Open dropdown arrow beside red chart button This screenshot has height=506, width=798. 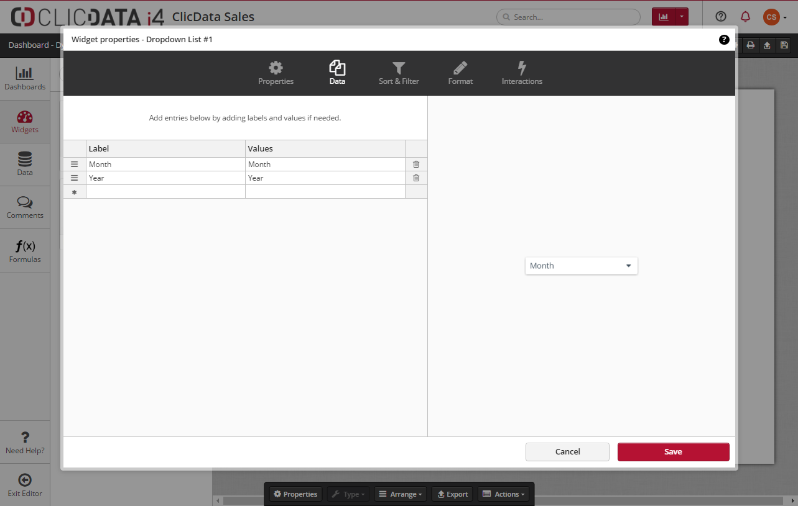click(682, 17)
